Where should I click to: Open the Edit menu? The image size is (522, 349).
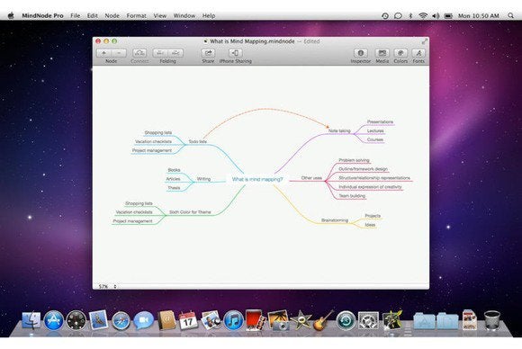coord(92,15)
